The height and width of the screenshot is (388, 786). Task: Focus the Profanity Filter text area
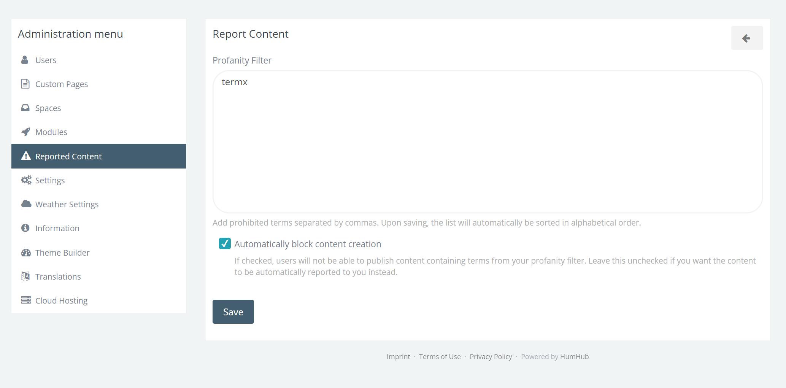(487, 142)
